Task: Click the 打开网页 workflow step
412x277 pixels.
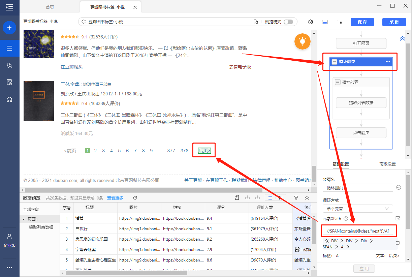Action: (x=361, y=43)
